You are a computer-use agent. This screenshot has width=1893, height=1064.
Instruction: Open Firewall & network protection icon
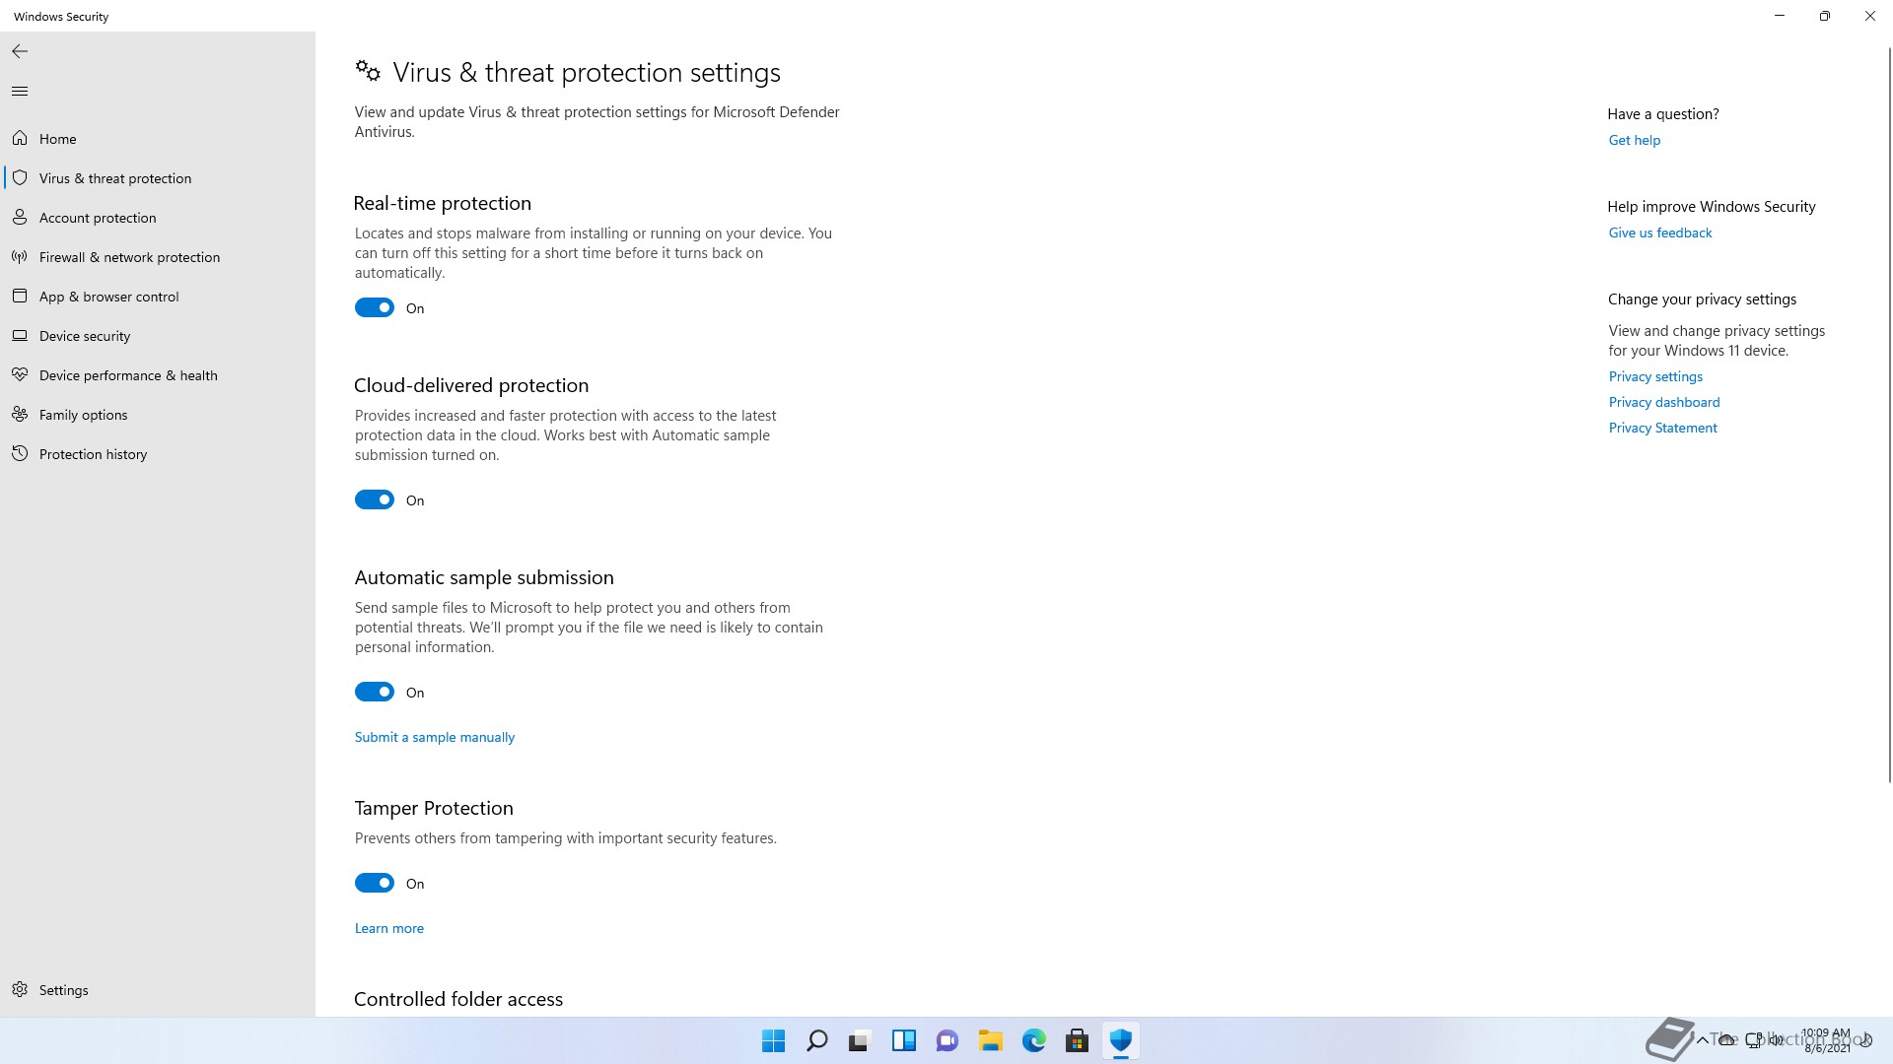[20, 256]
